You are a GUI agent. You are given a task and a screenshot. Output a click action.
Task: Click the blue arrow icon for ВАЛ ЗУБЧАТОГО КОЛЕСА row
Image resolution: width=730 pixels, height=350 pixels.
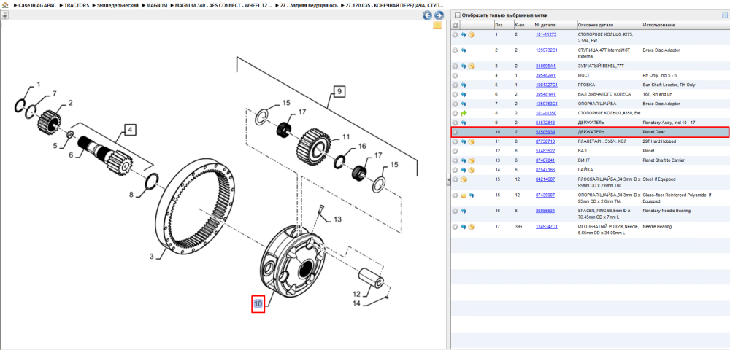point(464,94)
